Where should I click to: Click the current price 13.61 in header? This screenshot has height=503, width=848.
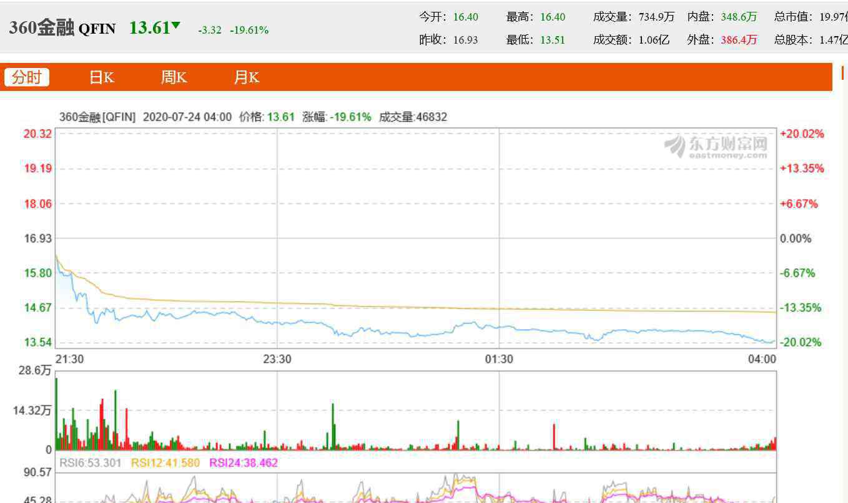coord(150,28)
